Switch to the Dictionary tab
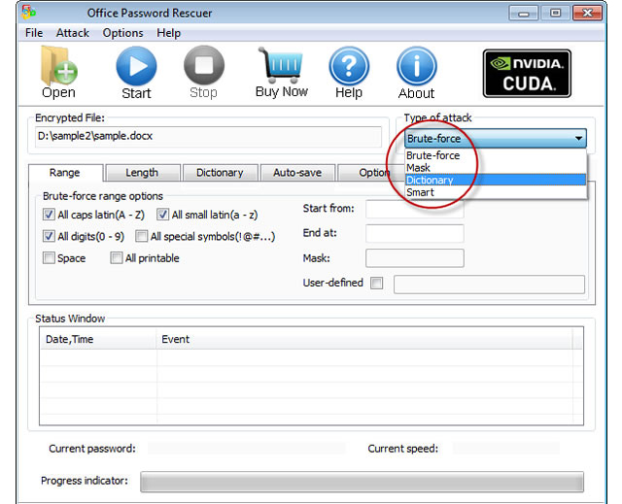The height and width of the screenshot is (504, 622). [220, 173]
